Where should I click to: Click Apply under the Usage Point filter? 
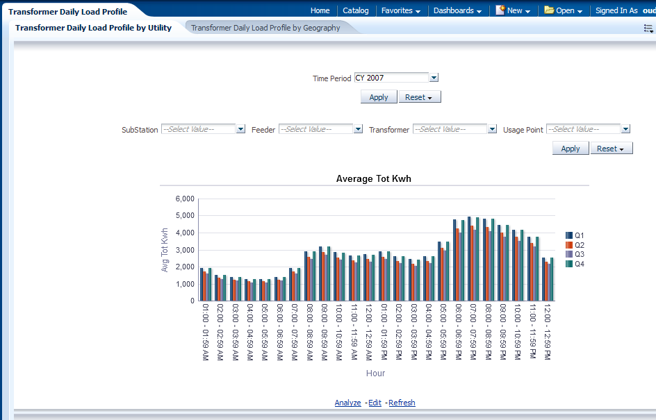pos(571,149)
